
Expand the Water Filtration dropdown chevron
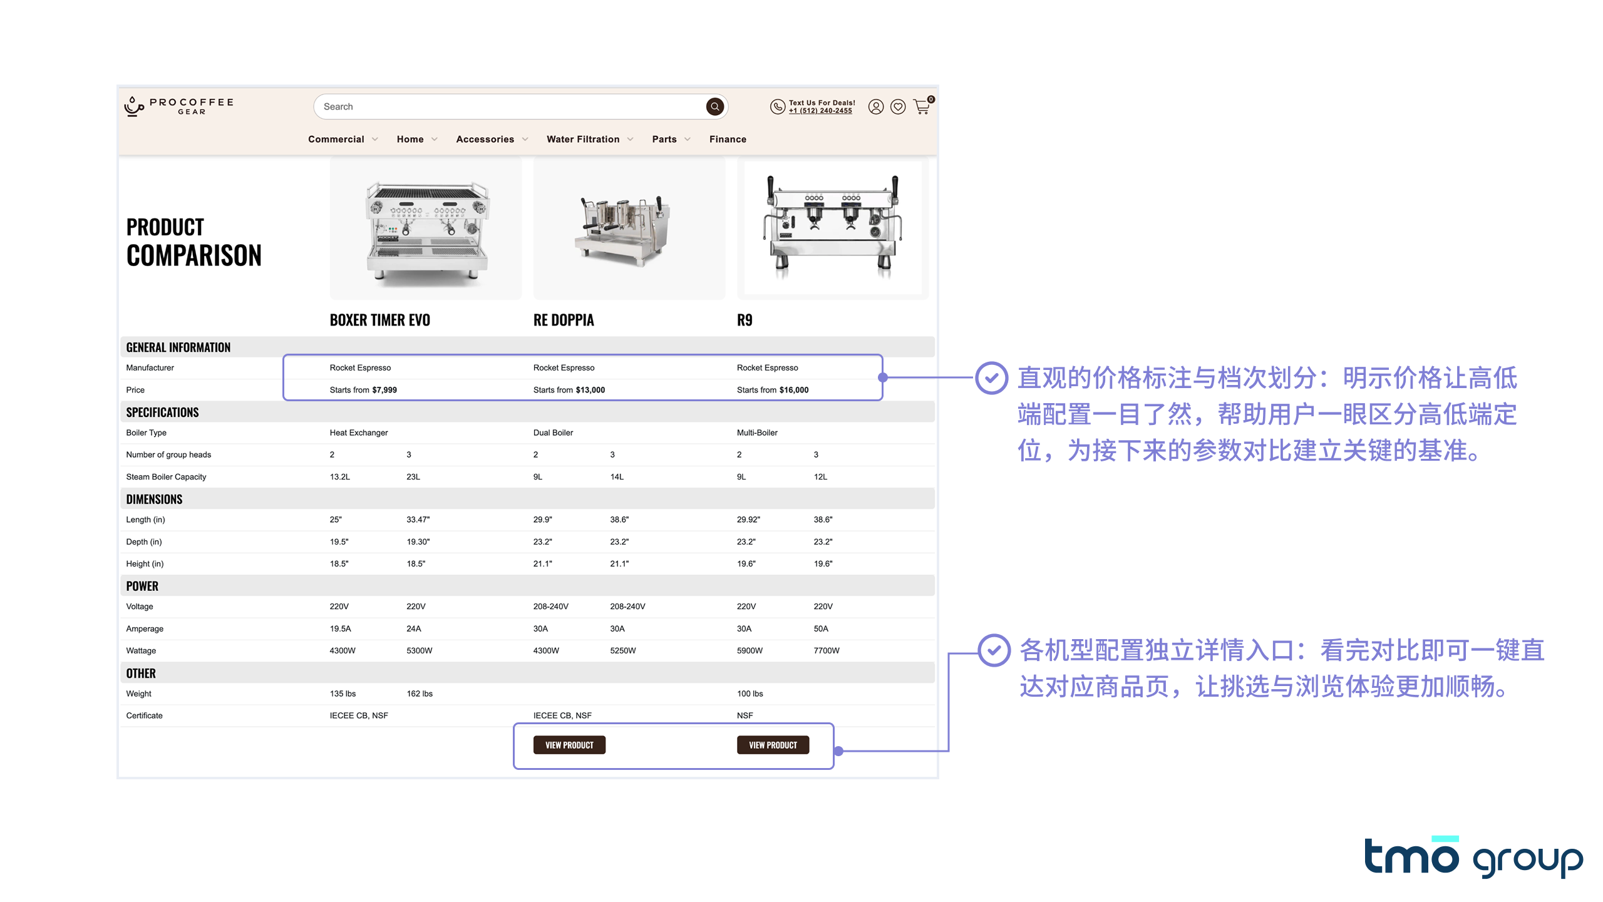(x=631, y=139)
